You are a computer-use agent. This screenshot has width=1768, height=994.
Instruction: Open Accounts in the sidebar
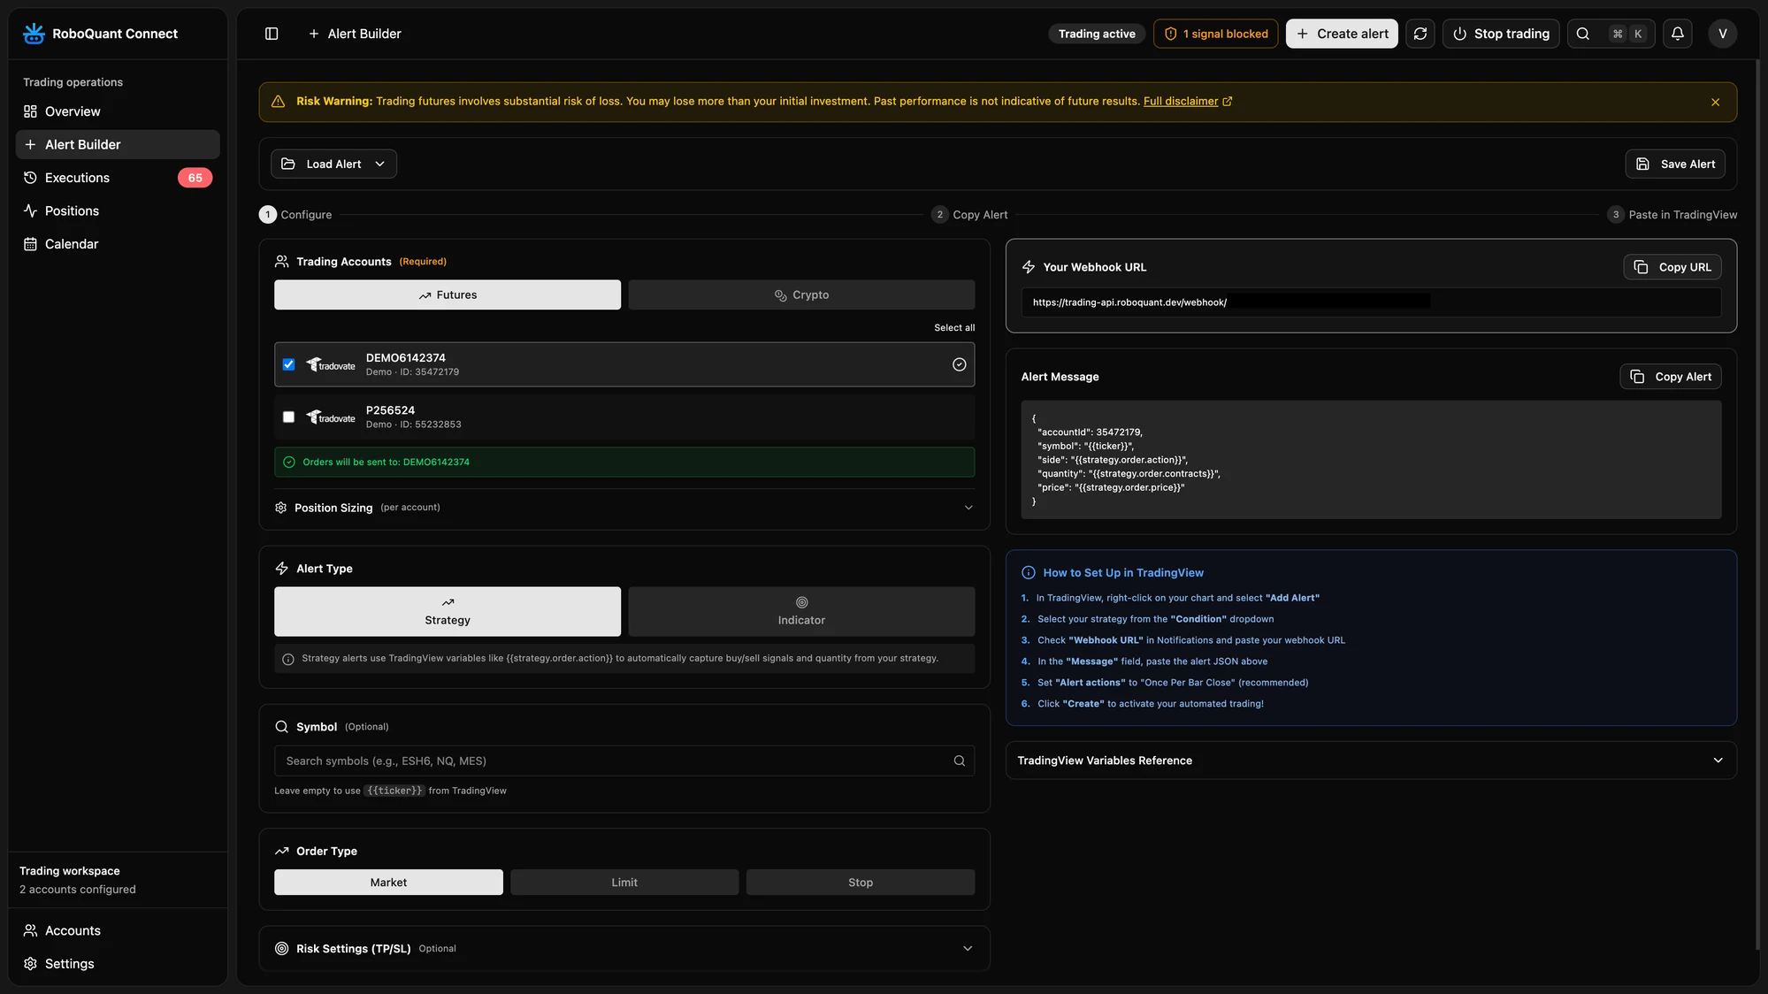[118, 930]
